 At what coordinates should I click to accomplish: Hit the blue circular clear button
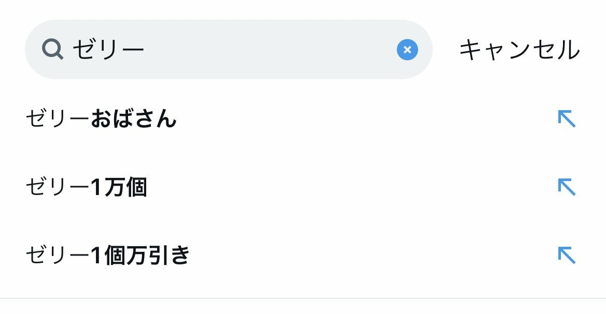pyautogui.click(x=407, y=50)
